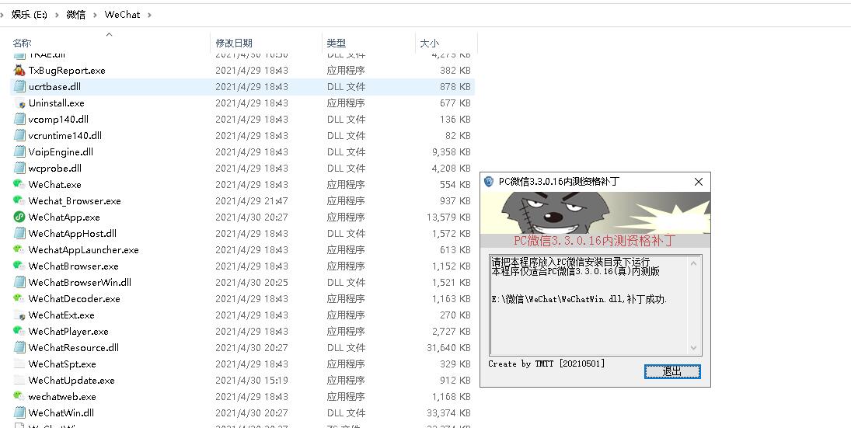Close the PC微信 patch dialog
The height and width of the screenshot is (428, 851).
pyautogui.click(x=699, y=182)
